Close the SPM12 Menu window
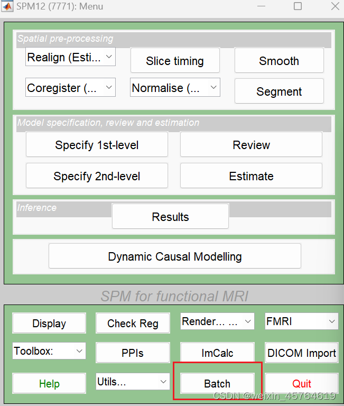The height and width of the screenshot is (406, 344). tap(335, 6)
